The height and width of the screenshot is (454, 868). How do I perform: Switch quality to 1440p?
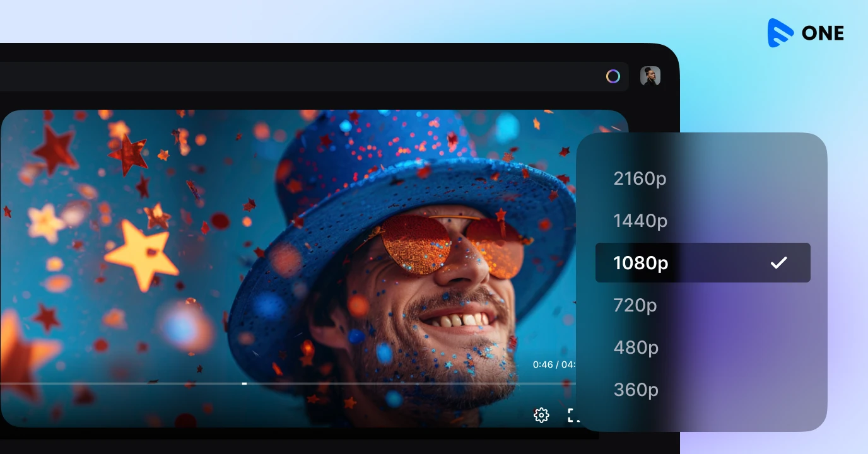(640, 221)
